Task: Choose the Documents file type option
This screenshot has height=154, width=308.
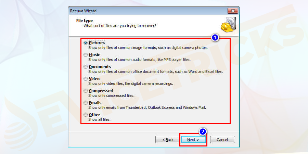Action: (86, 67)
